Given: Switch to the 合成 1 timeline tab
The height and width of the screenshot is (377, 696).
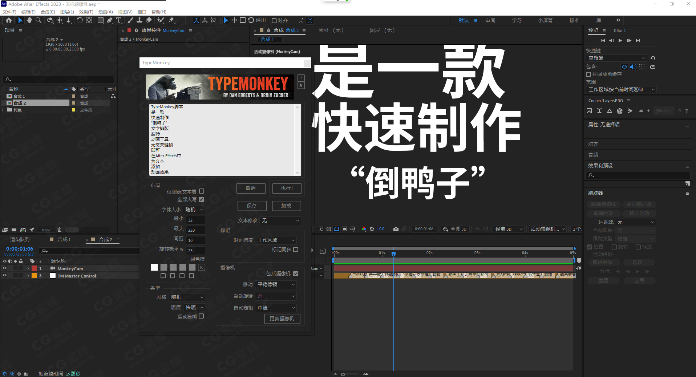Looking at the screenshot, I should click(x=64, y=240).
